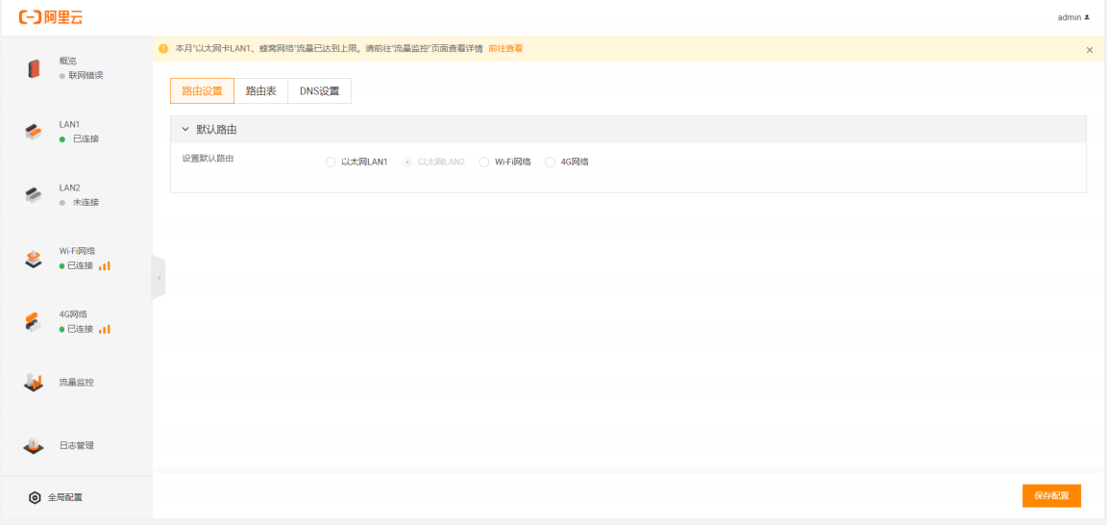Switch to the 路由表 tab
Viewport: 1107px width, 525px height.
[x=260, y=91]
